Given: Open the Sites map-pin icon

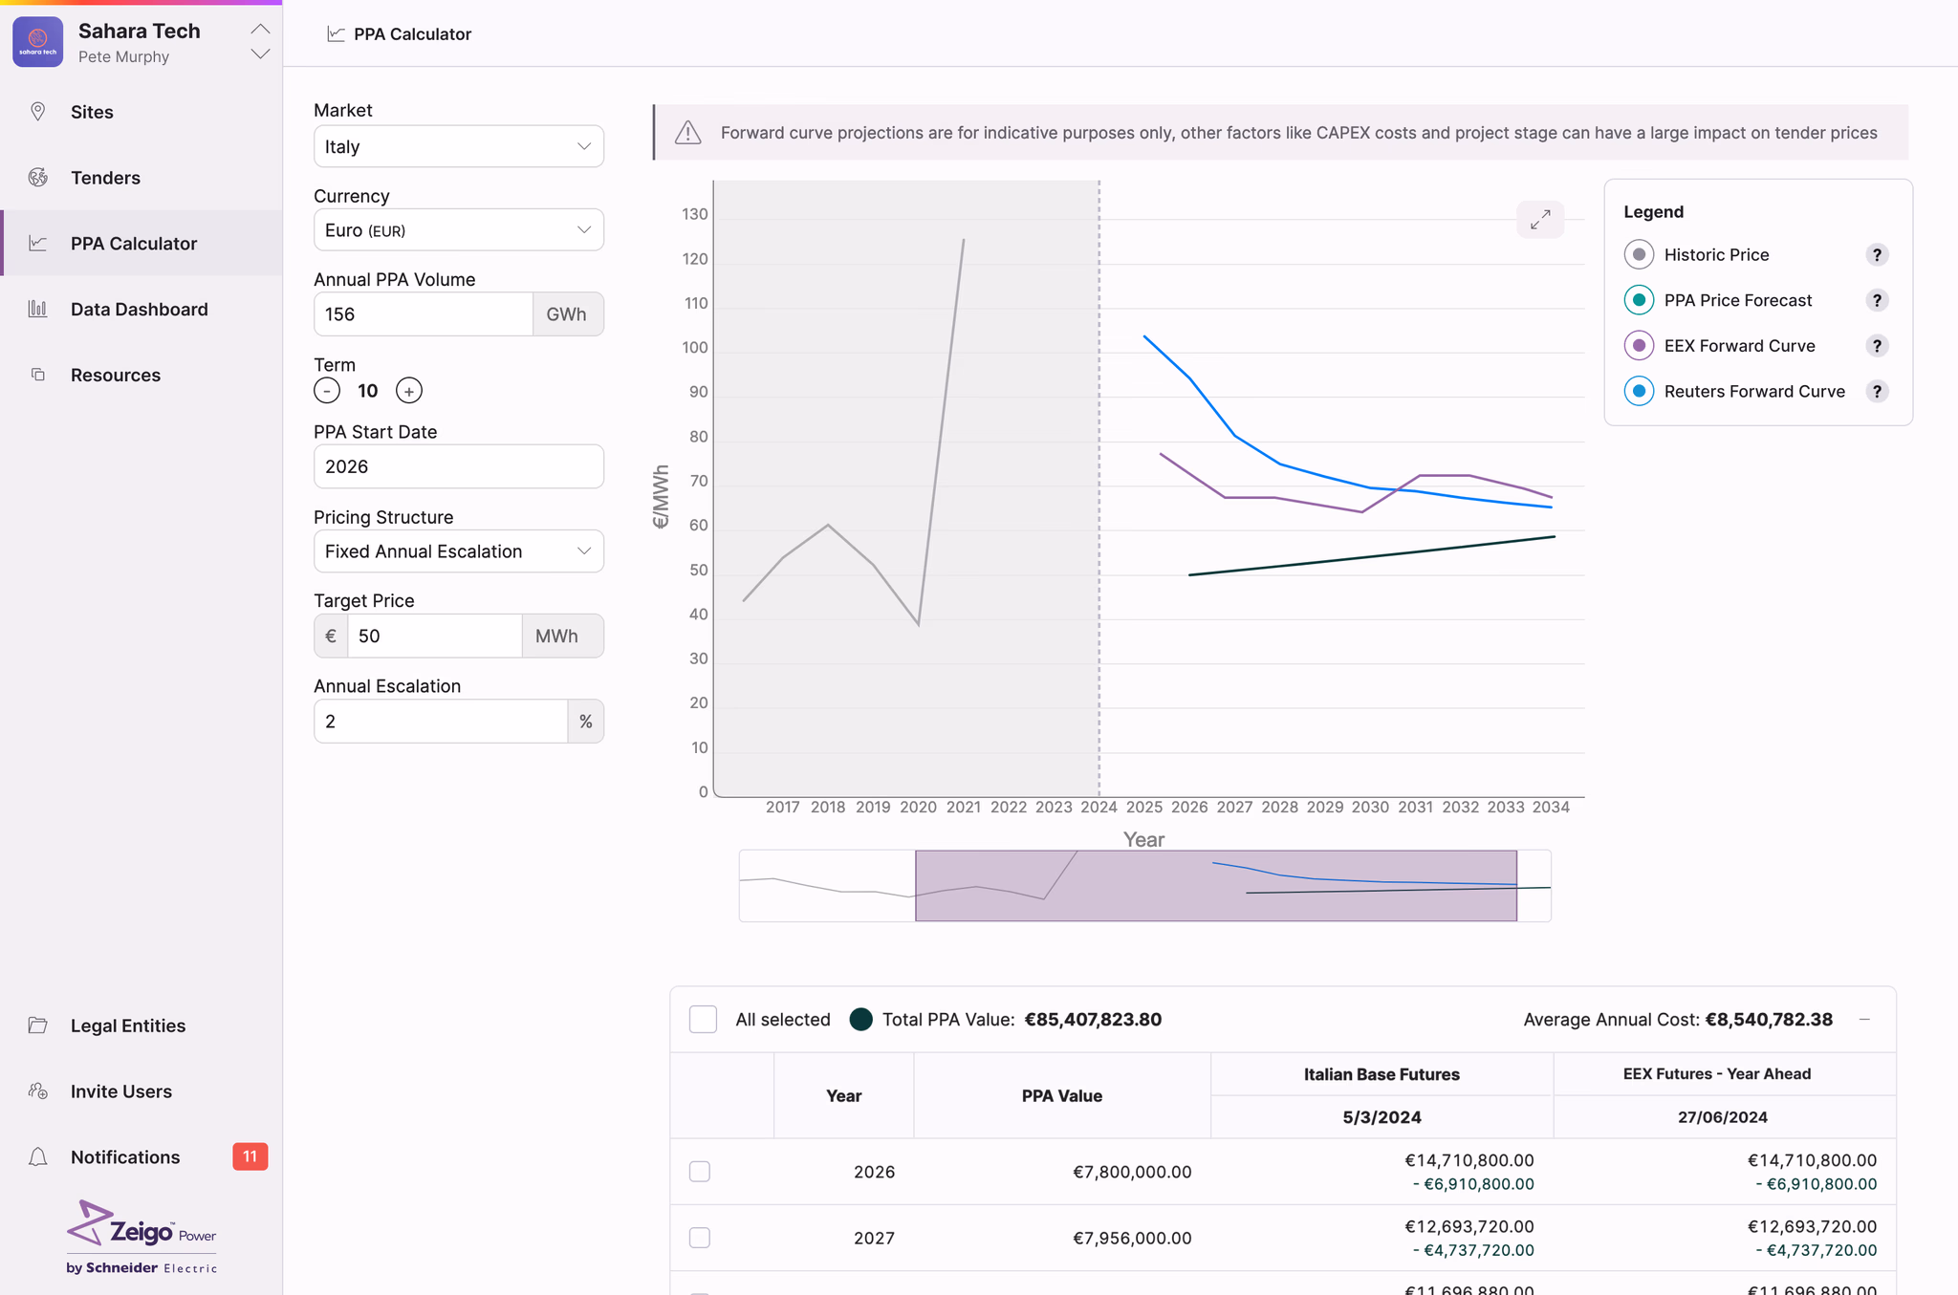Looking at the screenshot, I should [37, 112].
